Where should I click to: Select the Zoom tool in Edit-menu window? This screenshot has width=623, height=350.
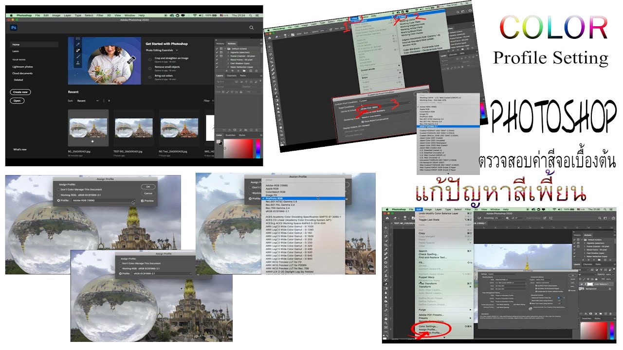tap(385, 323)
